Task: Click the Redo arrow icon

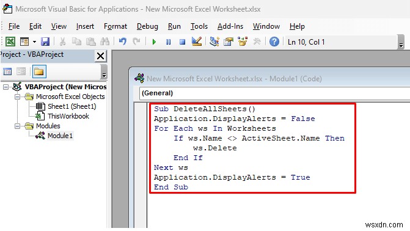Action: 136,42
